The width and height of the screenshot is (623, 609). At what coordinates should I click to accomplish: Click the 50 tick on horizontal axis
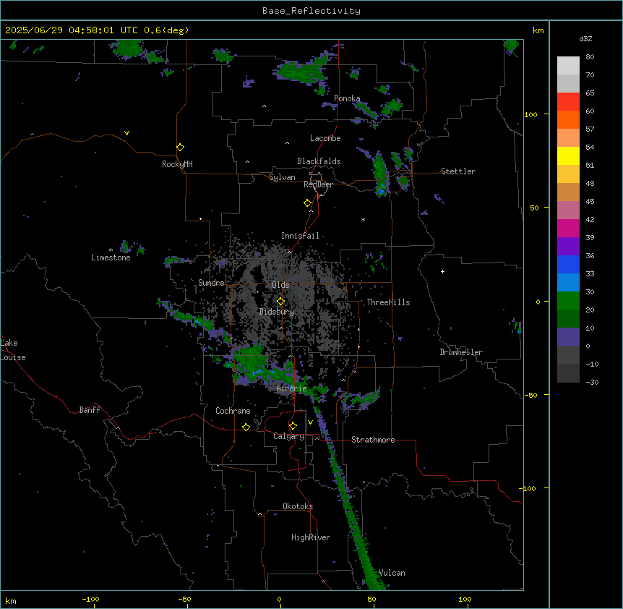coord(372,599)
